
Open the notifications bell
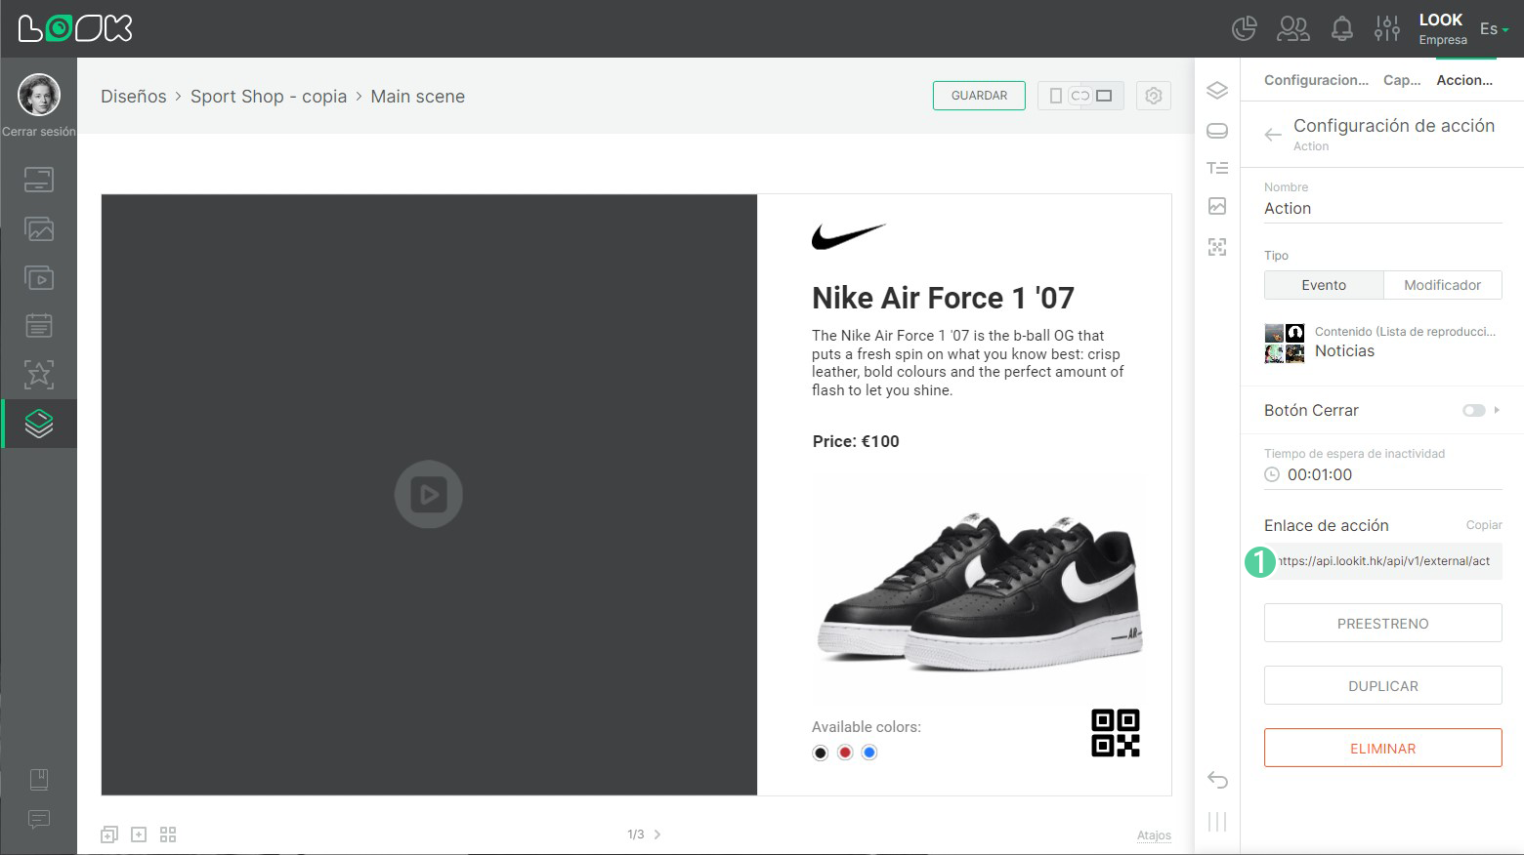(x=1342, y=29)
